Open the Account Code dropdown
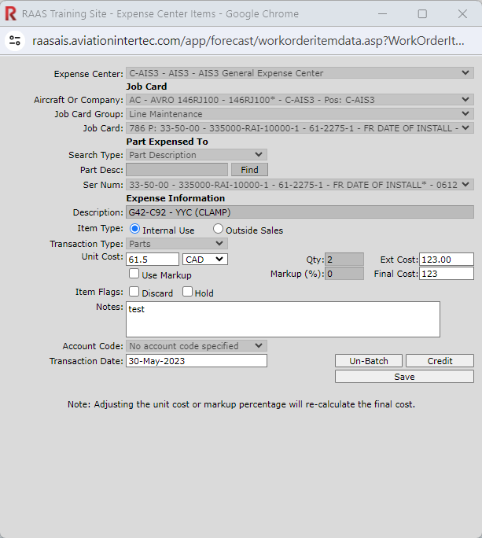The height and width of the screenshot is (538, 482). [197, 345]
